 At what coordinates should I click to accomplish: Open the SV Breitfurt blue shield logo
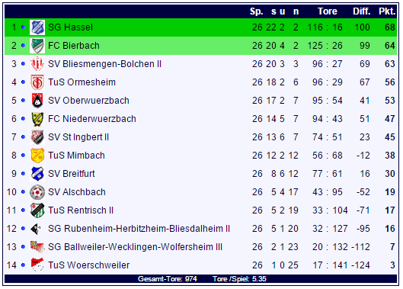37,174
